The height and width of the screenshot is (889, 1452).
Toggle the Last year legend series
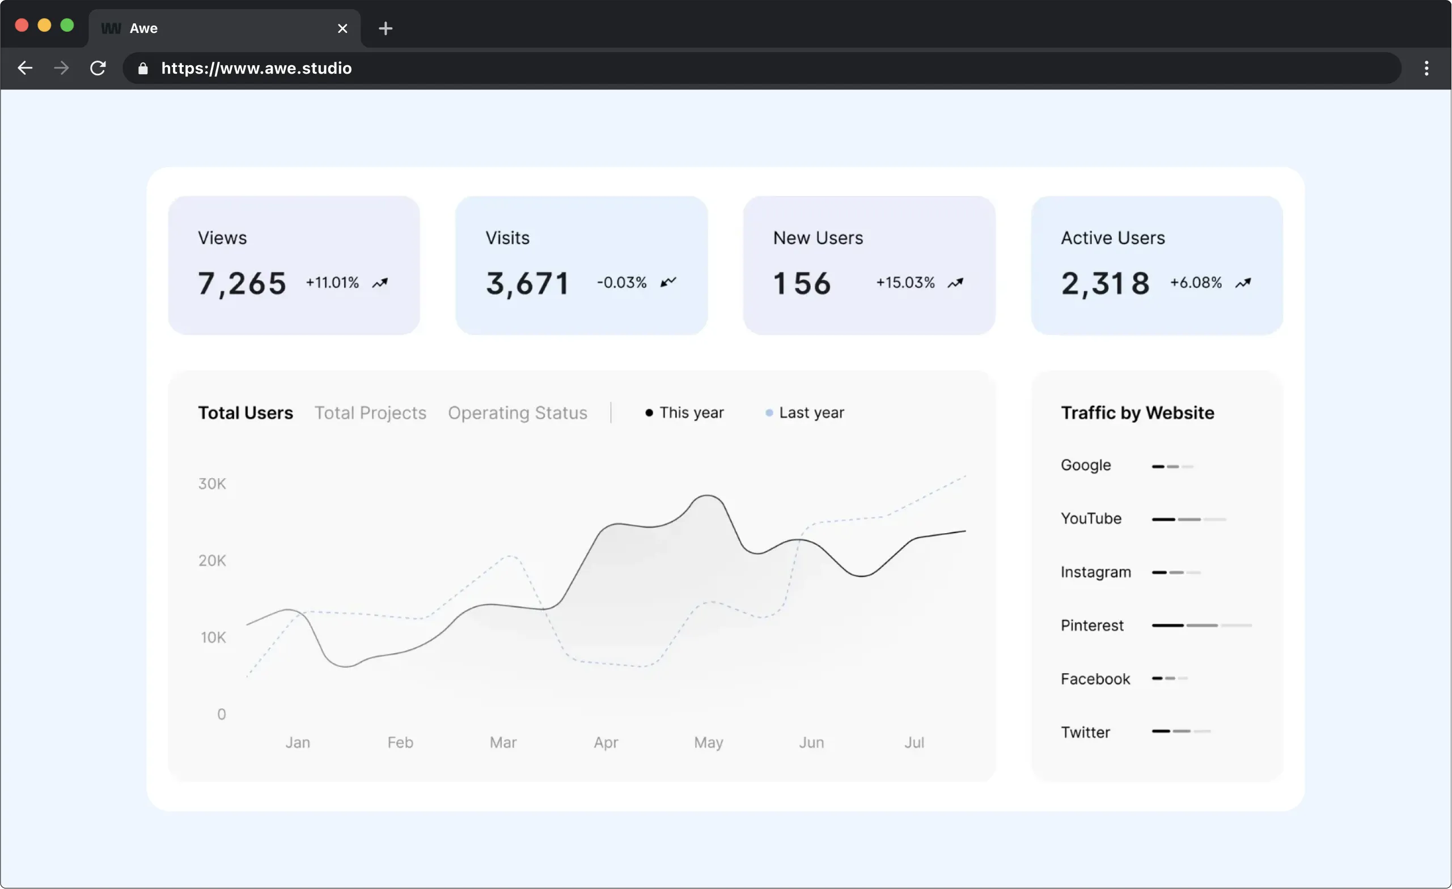[805, 412]
